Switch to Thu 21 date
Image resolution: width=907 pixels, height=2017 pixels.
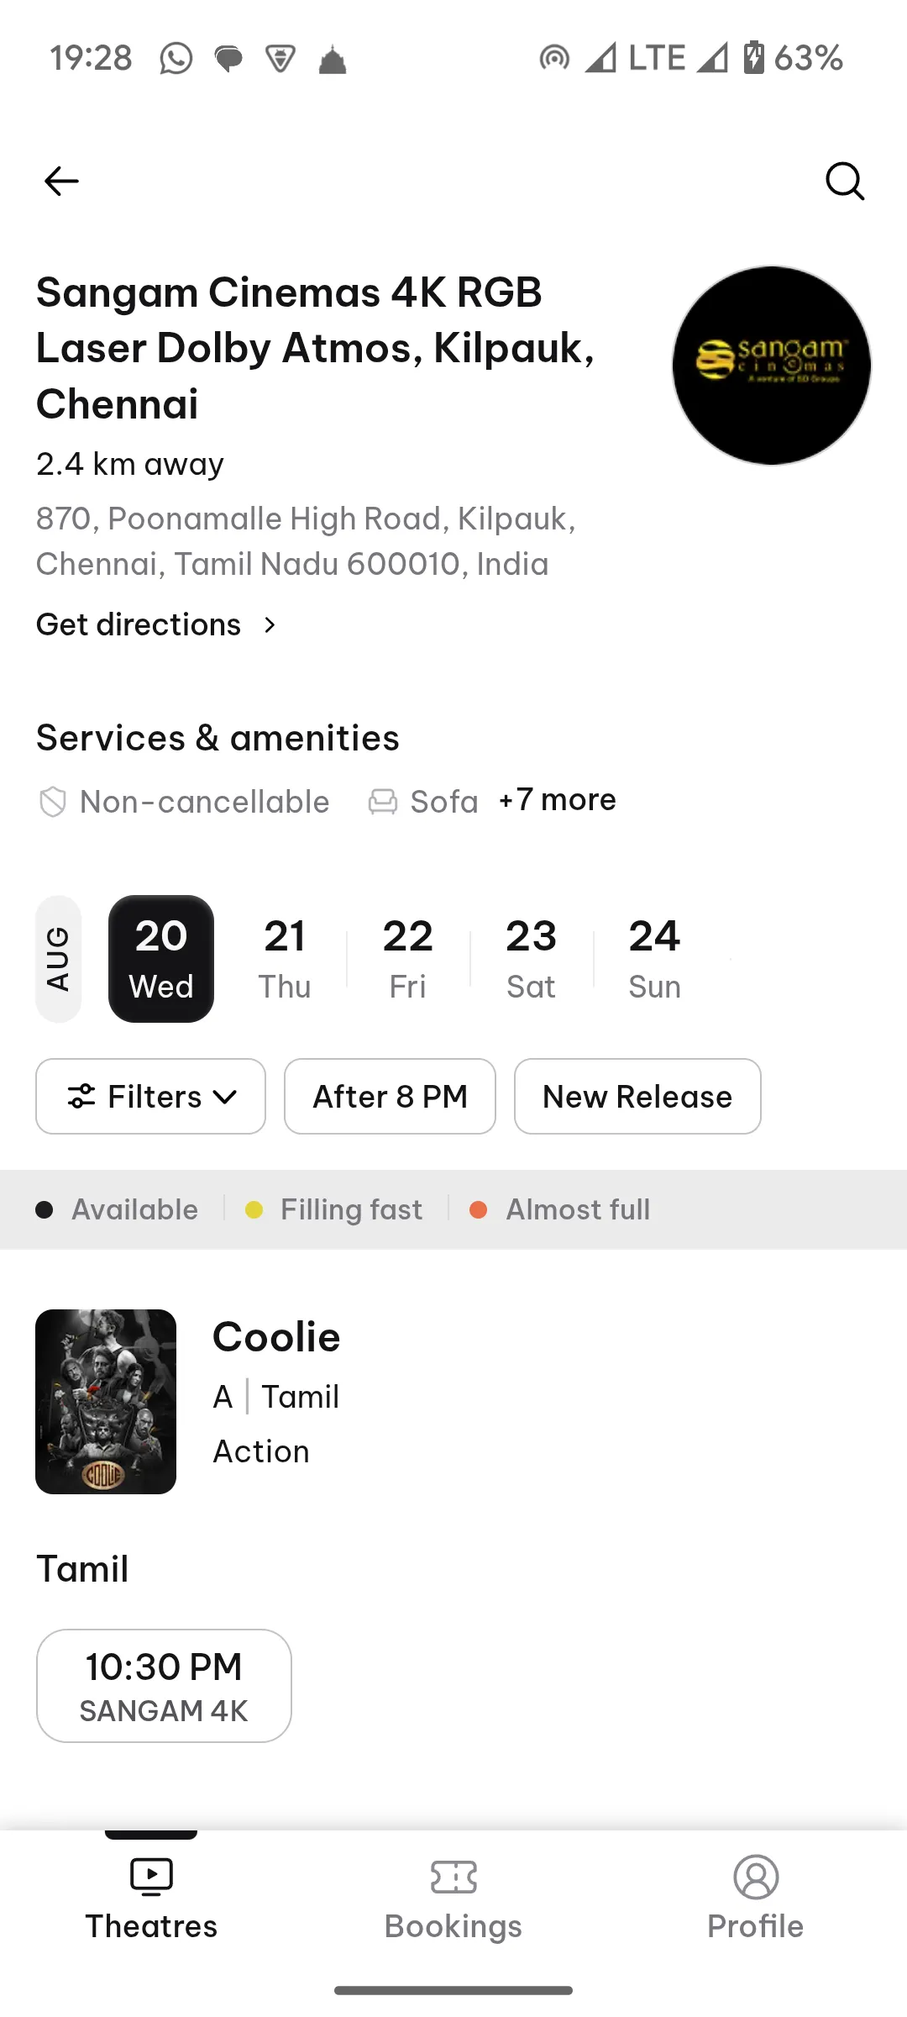[285, 959]
